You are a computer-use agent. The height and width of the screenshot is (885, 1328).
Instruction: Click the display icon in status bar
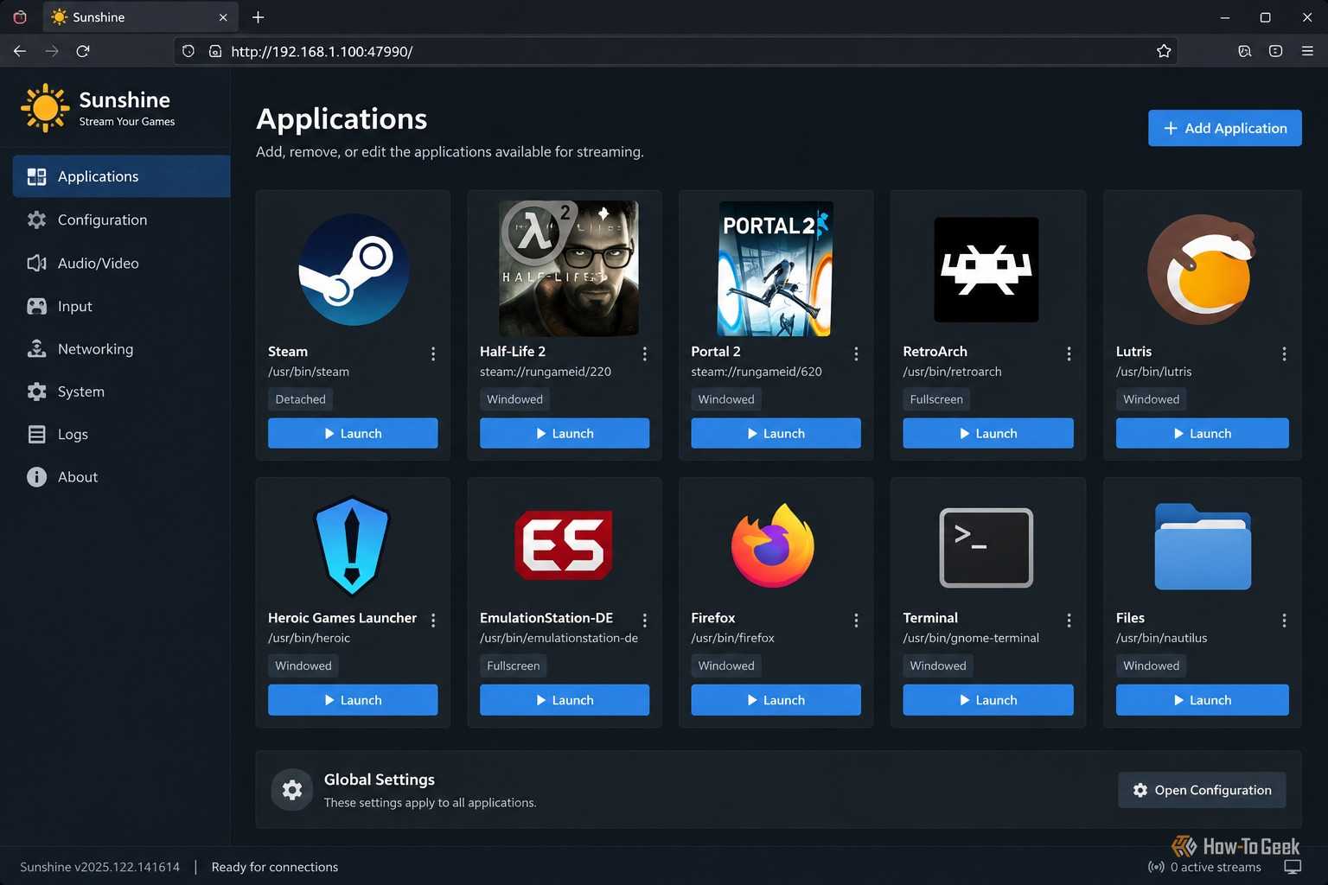1293,867
